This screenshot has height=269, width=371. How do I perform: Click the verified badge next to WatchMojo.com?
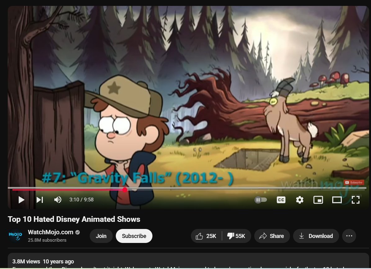[x=78, y=232]
